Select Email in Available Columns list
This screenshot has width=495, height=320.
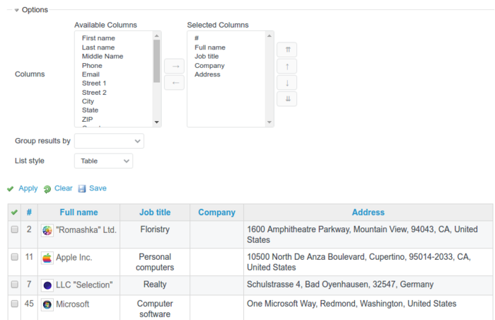[x=91, y=74]
